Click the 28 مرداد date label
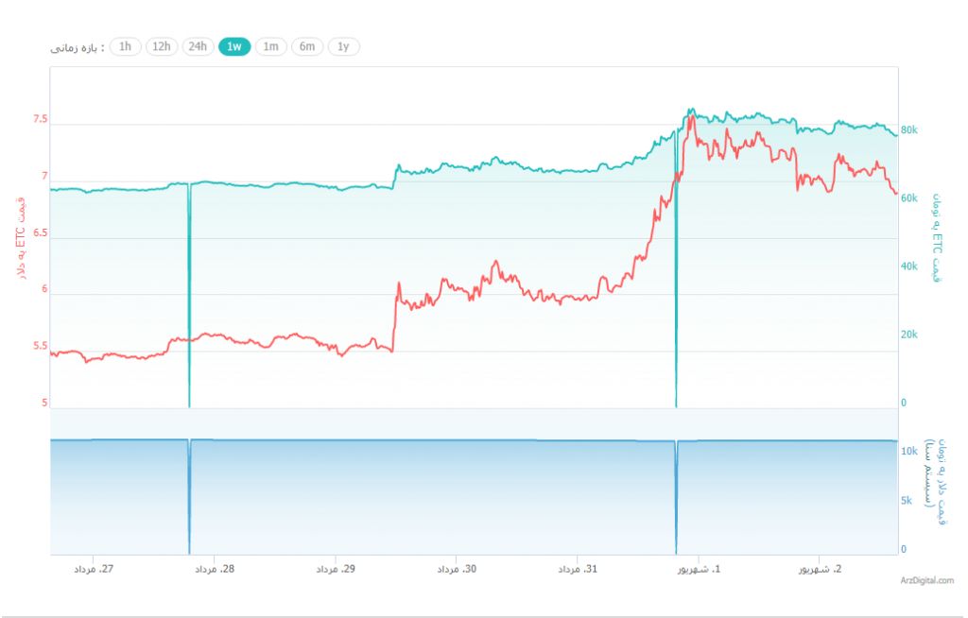This screenshot has width=968, height=618. tap(215, 570)
